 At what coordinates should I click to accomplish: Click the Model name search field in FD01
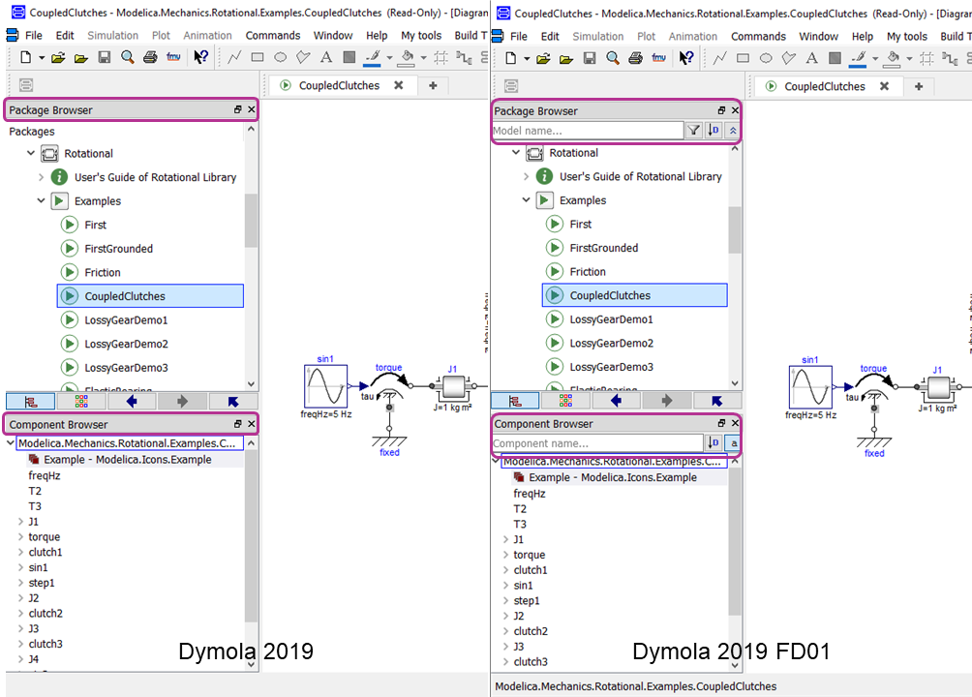pos(588,131)
